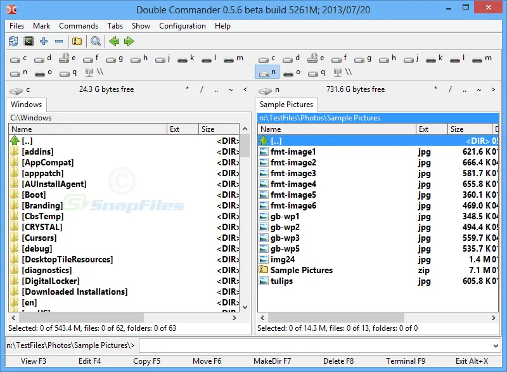Select drive m in right drive bar
This screenshot has width=507, height=372.
[482, 58]
